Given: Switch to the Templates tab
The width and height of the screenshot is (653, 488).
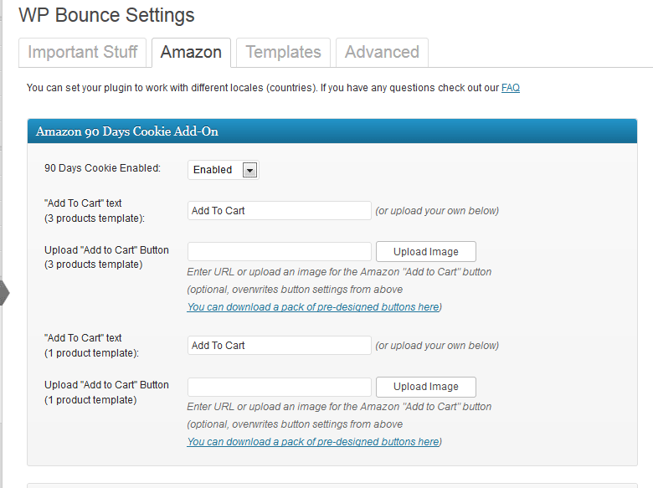Looking at the screenshot, I should (x=283, y=53).
